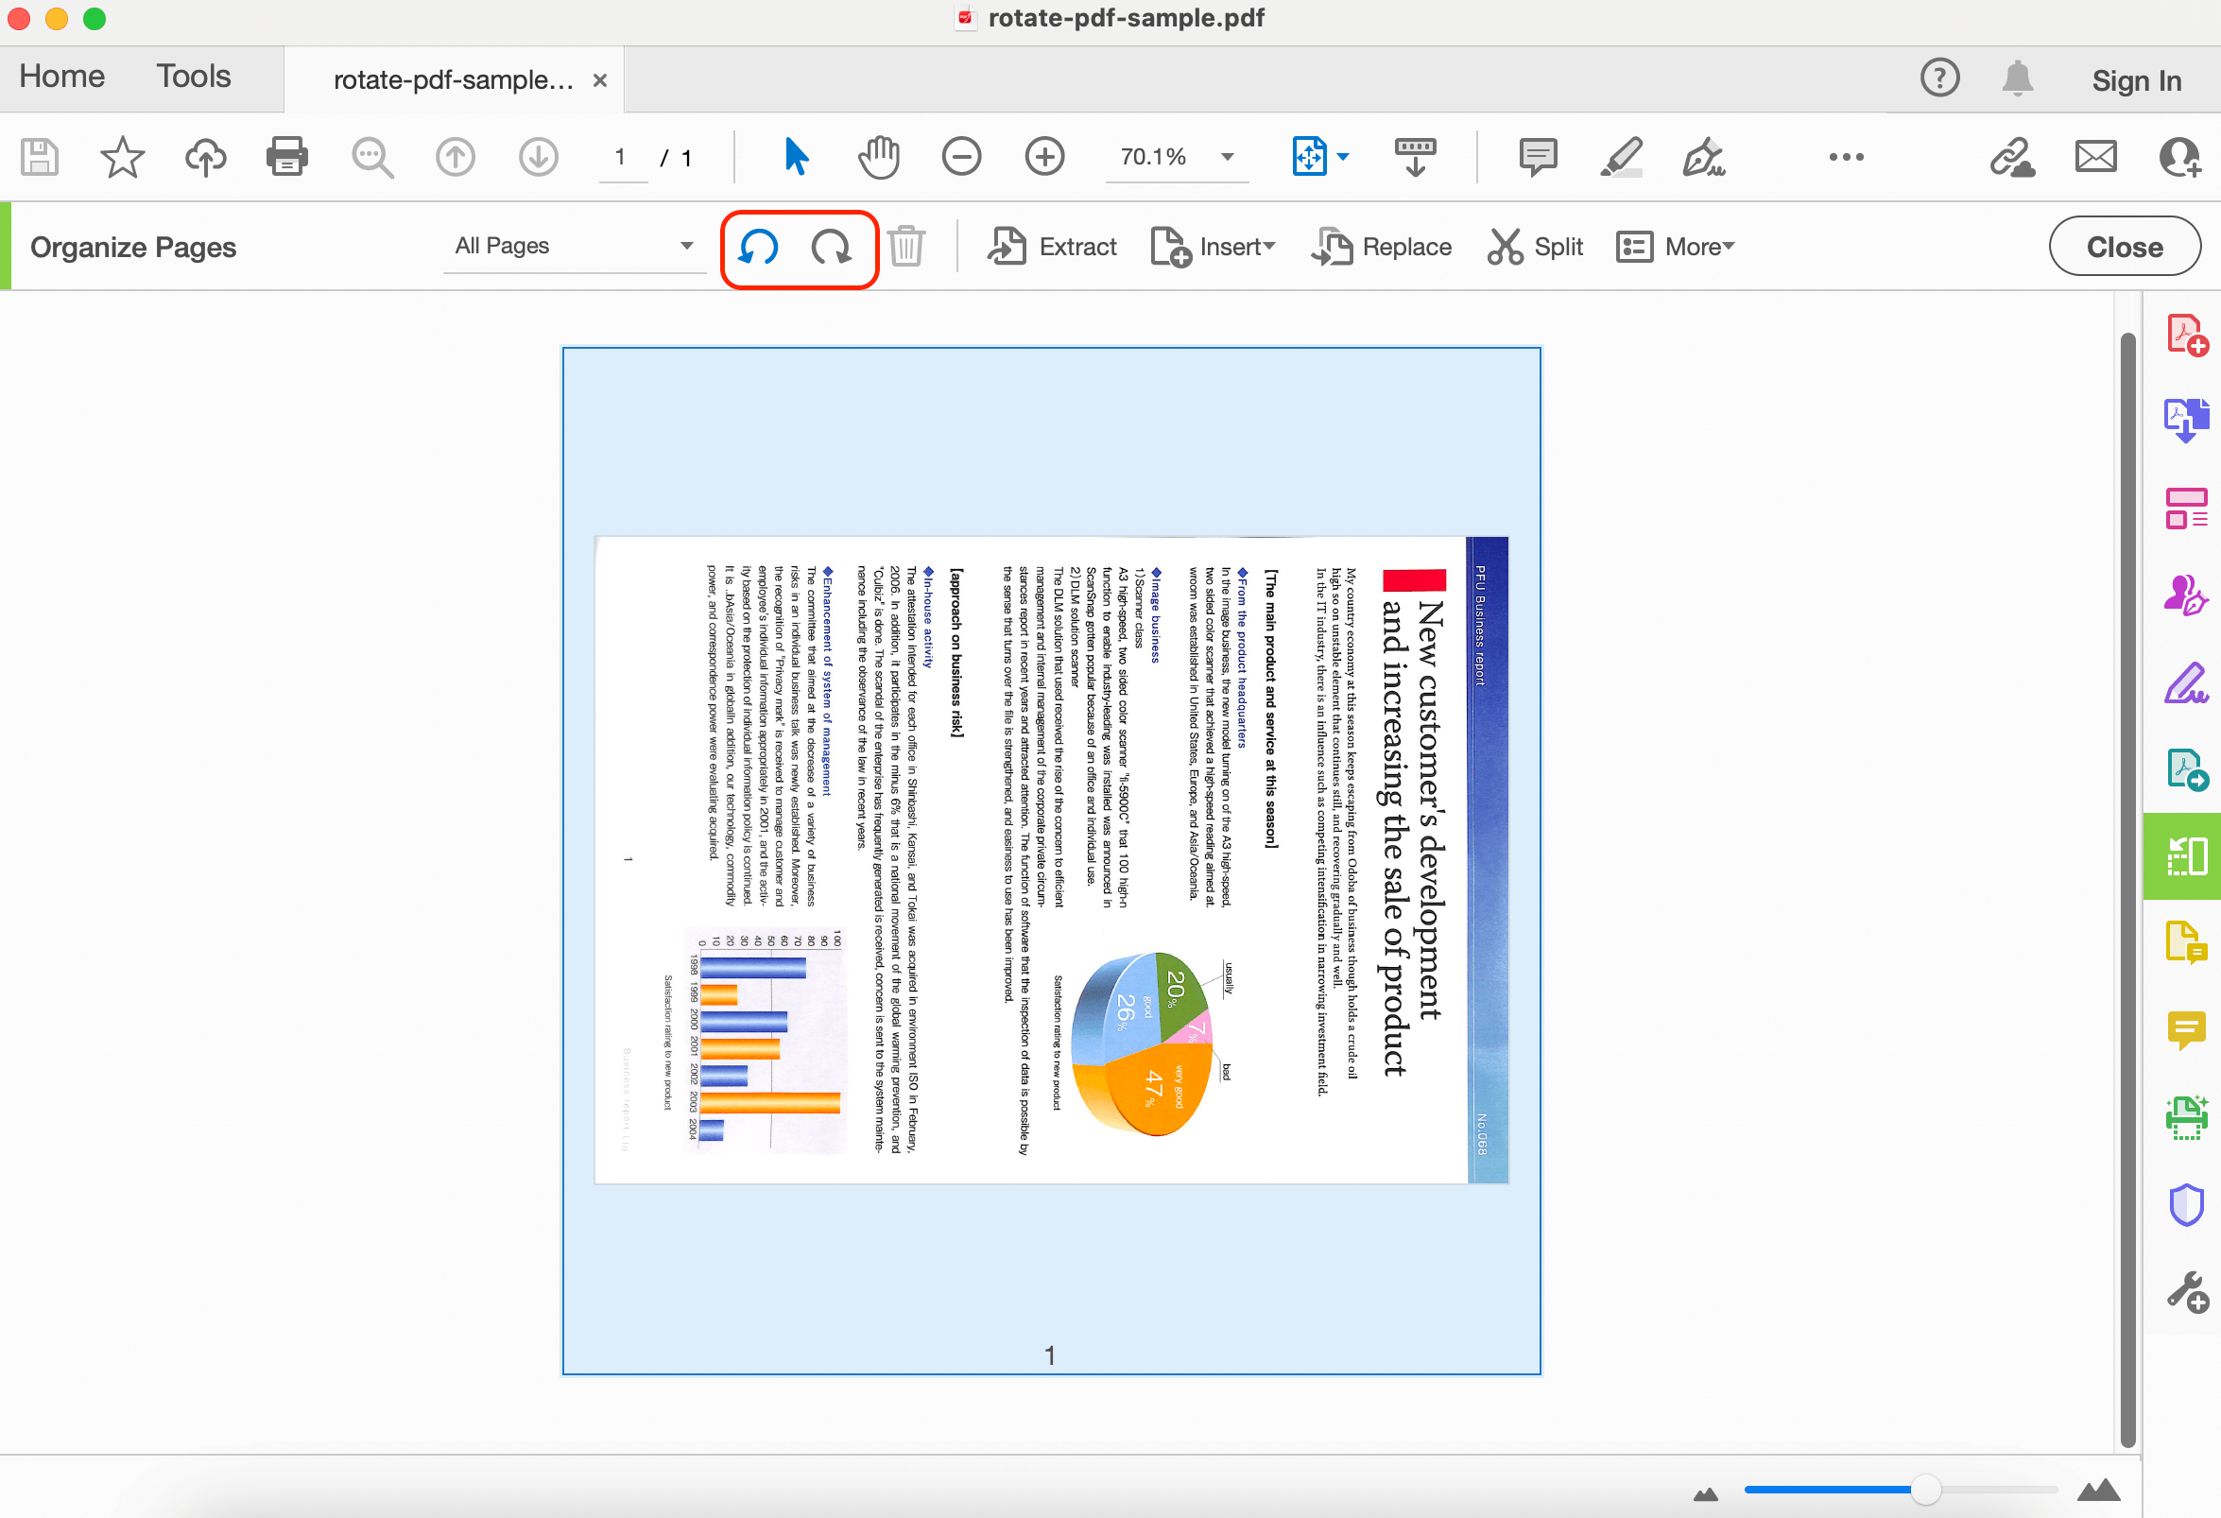Viewport: 2221px width, 1518px height.
Task: Toggle the Selection arrow tool
Action: (x=795, y=156)
